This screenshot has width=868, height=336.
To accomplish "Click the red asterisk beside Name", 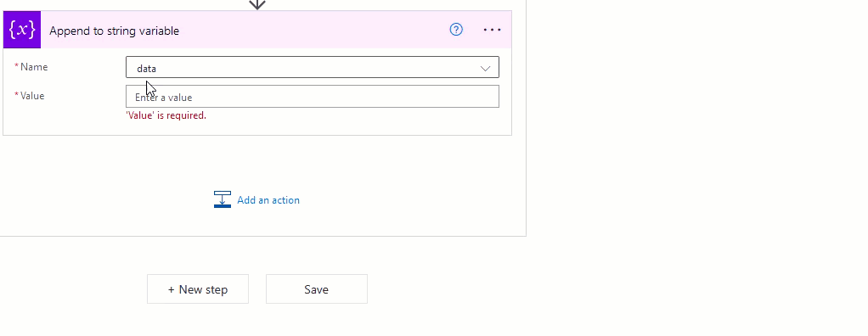I will 17,66.
